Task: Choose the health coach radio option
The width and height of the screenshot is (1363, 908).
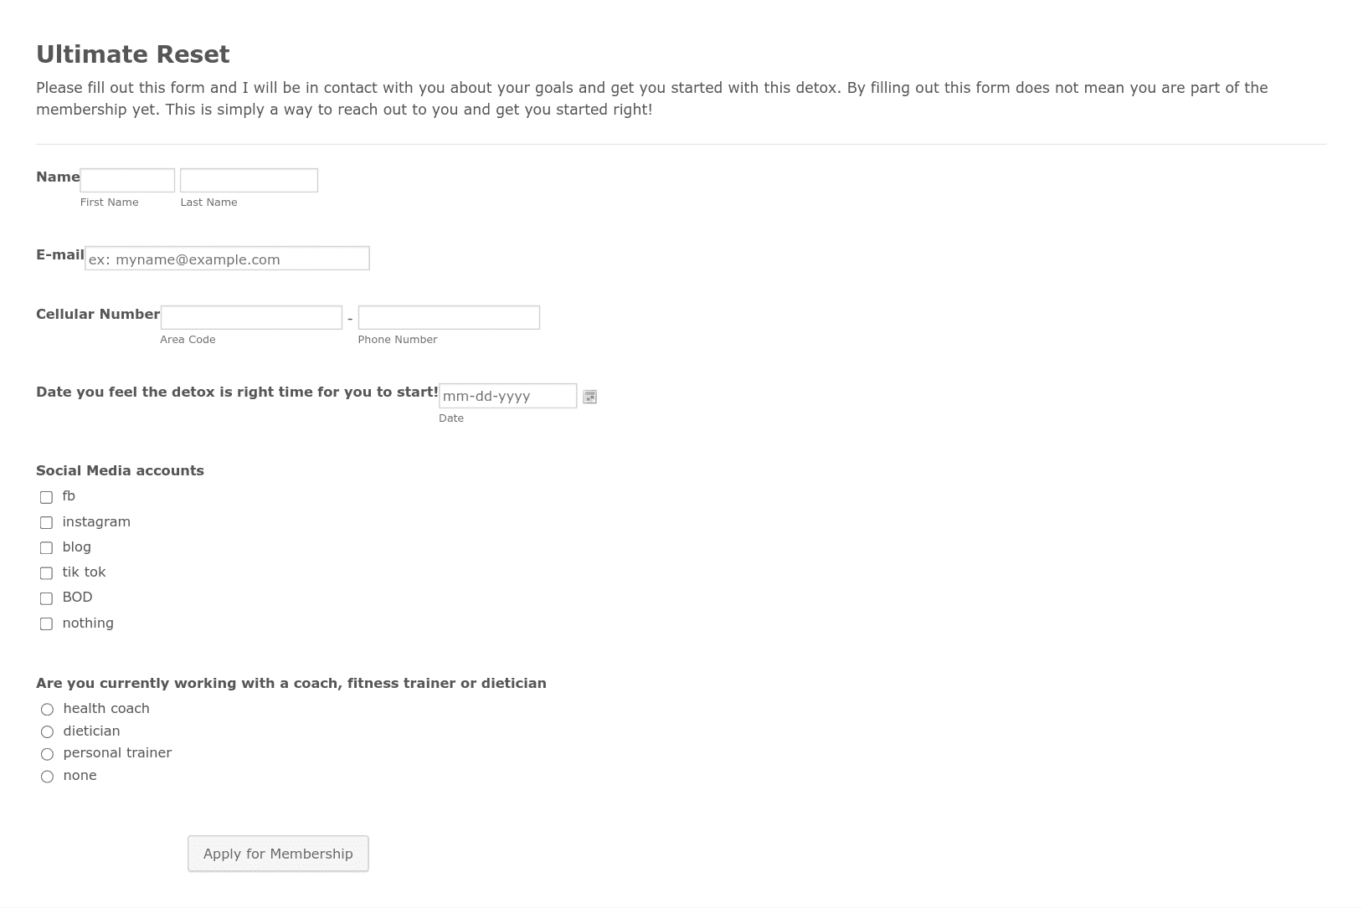Action: pyautogui.click(x=47, y=709)
